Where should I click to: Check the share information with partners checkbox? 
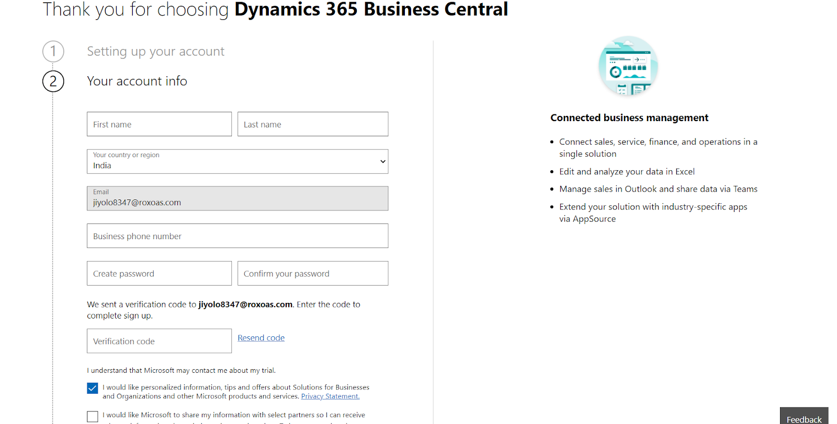point(93,416)
